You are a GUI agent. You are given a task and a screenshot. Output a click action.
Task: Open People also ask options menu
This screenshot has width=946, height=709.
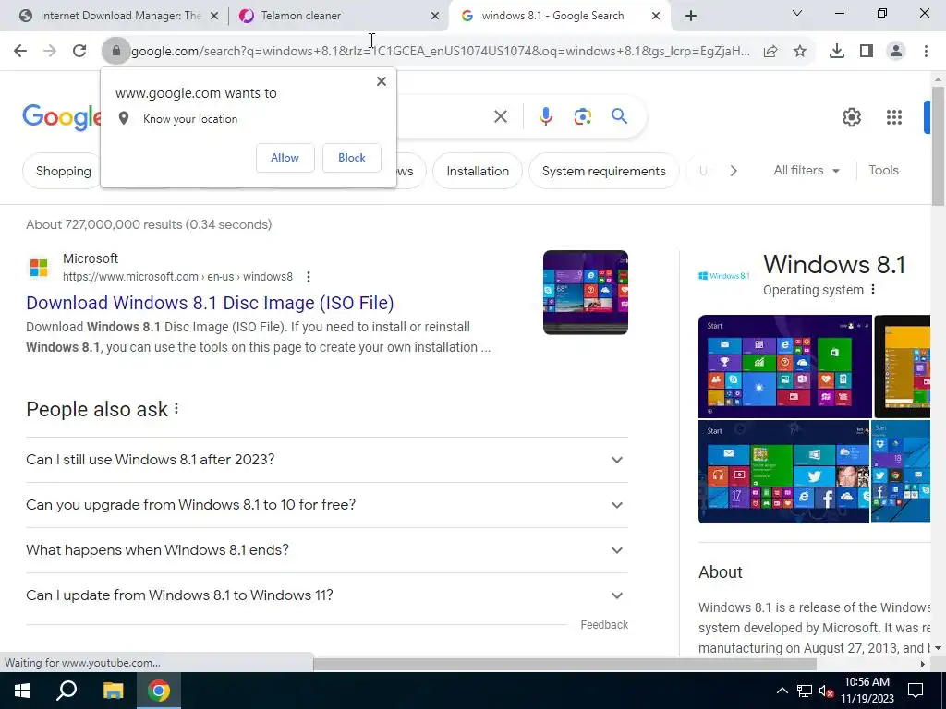(x=176, y=409)
